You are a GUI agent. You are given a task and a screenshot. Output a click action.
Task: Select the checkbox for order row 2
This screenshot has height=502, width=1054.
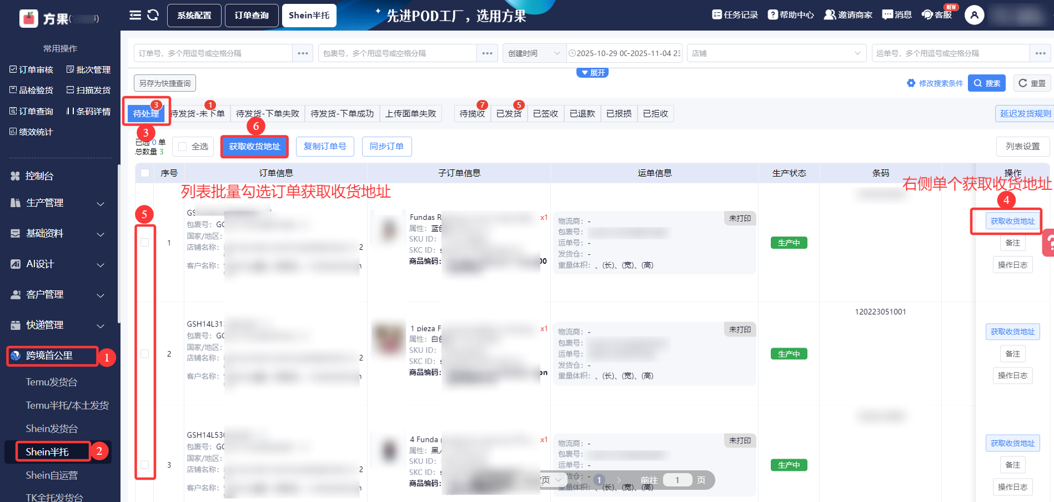coord(145,354)
